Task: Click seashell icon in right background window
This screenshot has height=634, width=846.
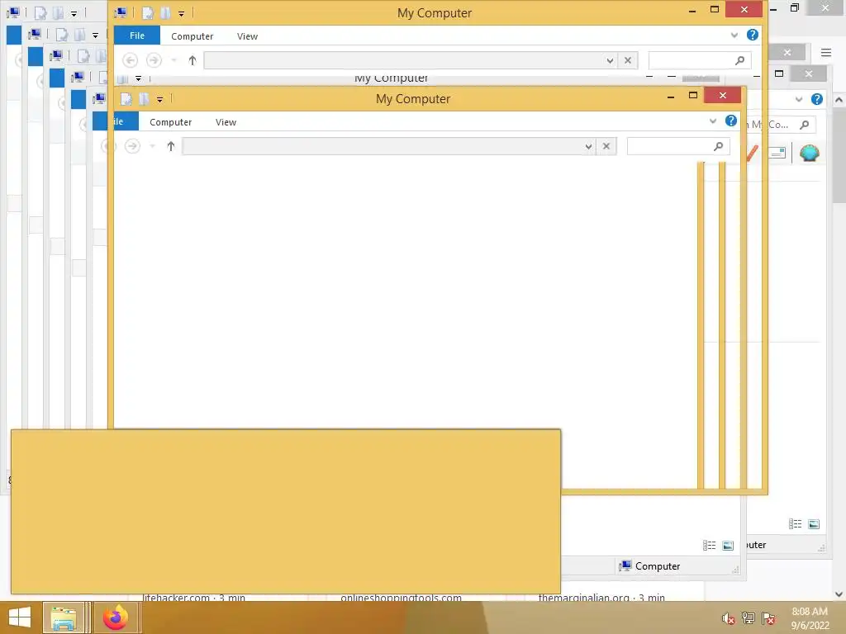Action: point(810,153)
